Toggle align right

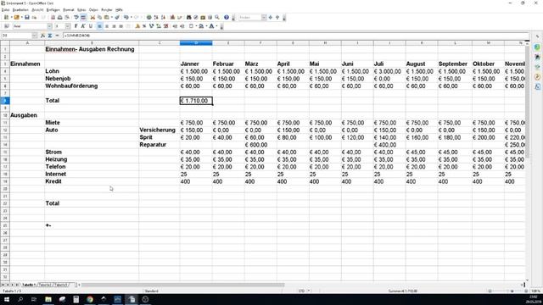click(x=114, y=26)
